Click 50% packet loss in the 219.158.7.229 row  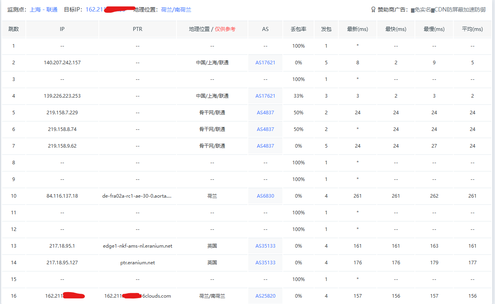coord(299,113)
